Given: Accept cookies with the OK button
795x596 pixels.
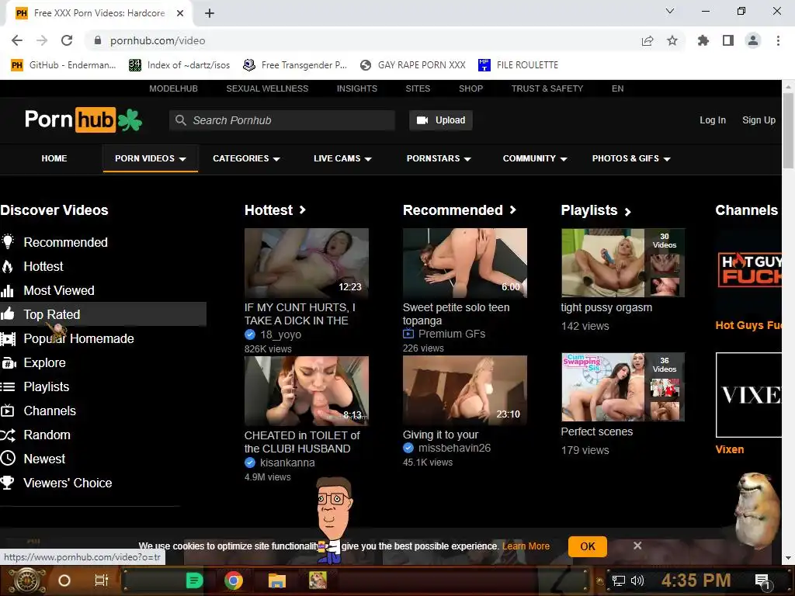Looking at the screenshot, I should 588,546.
